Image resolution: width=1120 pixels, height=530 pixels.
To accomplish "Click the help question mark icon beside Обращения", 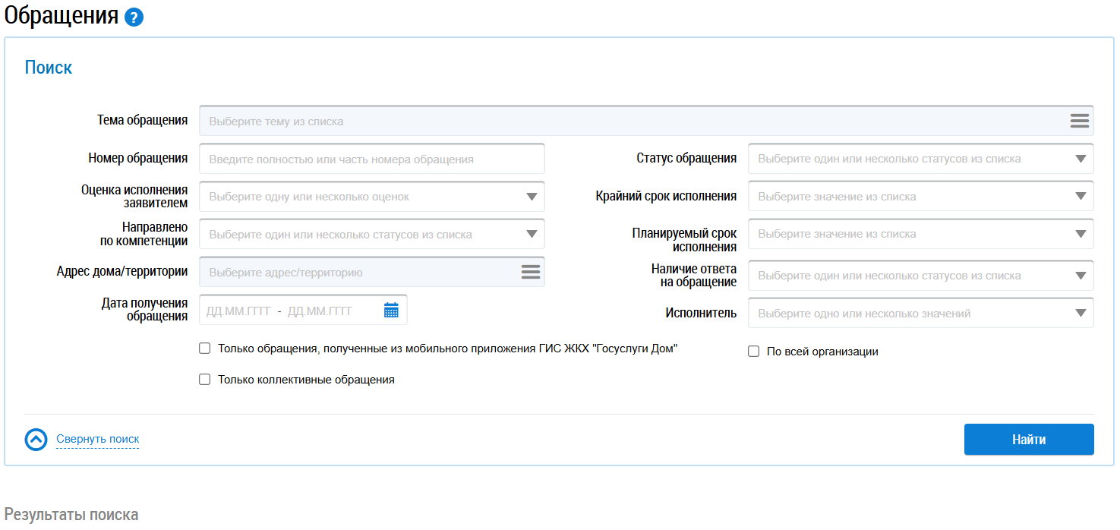I will point(134,17).
